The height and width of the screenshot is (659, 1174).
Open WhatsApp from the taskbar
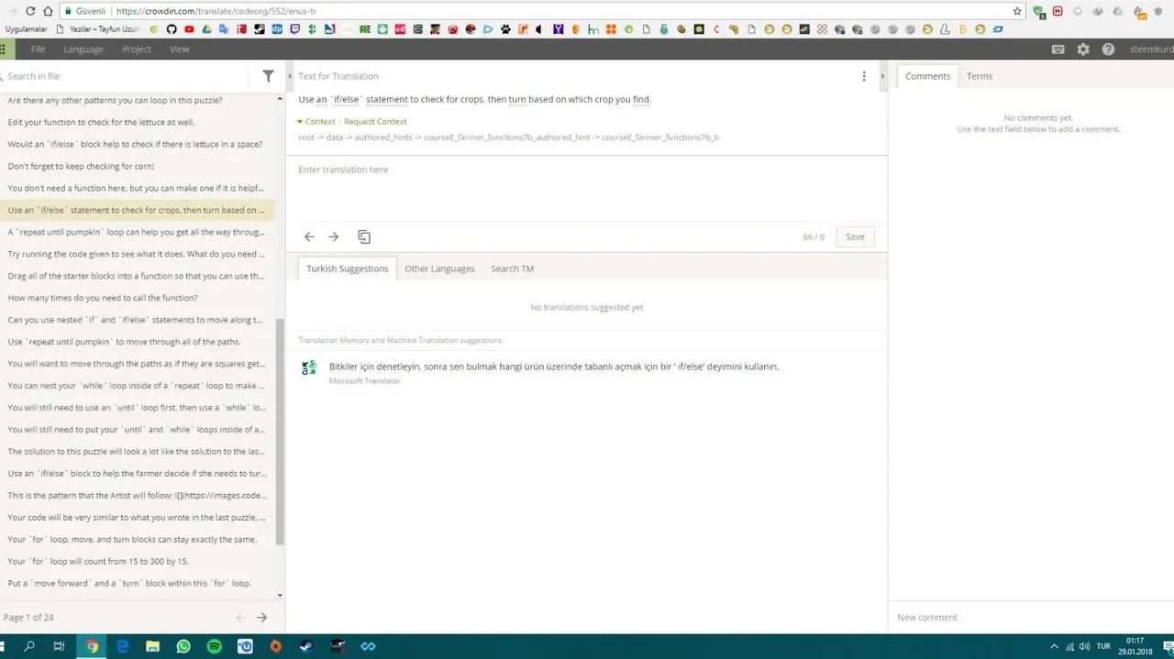(x=183, y=646)
